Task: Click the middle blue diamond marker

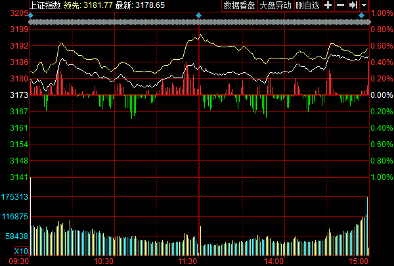Action: tap(199, 14)
